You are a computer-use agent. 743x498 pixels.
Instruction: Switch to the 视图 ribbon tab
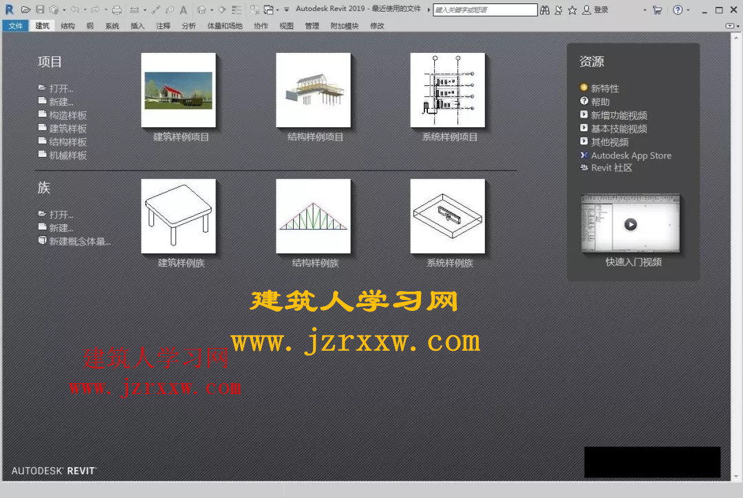tap(286, 26)
